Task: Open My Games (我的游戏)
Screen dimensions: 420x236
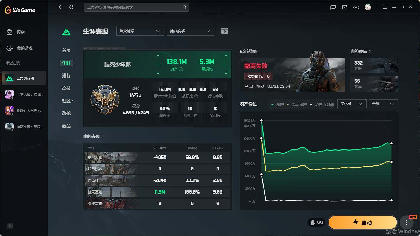Action: 19,48
